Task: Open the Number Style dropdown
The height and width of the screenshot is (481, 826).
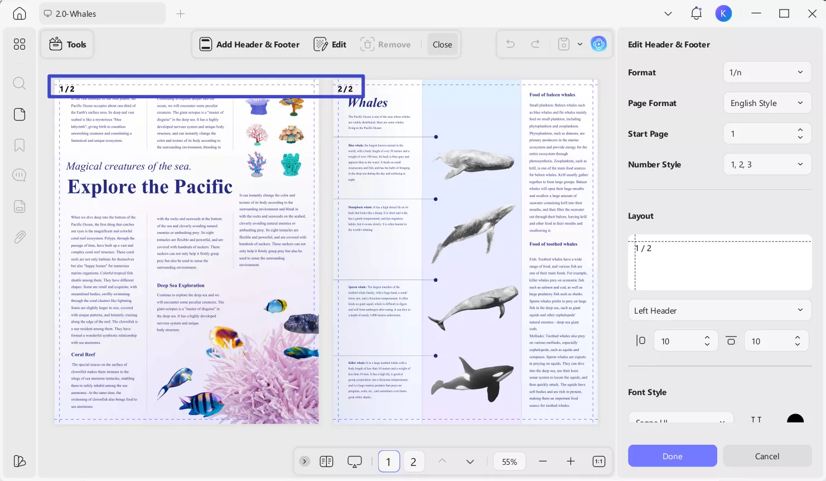Action: [767, 165]
